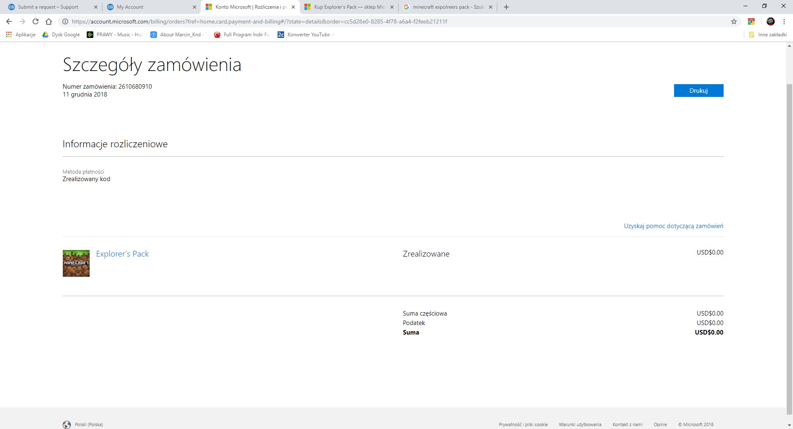This screenshot has height=429, width=793.
Task: View site information icon in address bar
Action: point(65,21)
